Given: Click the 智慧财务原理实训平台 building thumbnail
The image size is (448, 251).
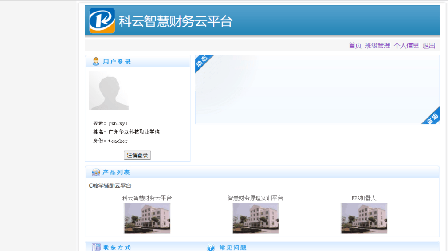Looking at the screenshot, I should coord(255,218).
